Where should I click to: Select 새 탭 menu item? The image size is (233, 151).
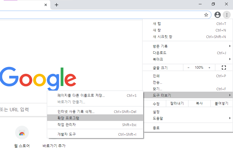coord(188,24)
